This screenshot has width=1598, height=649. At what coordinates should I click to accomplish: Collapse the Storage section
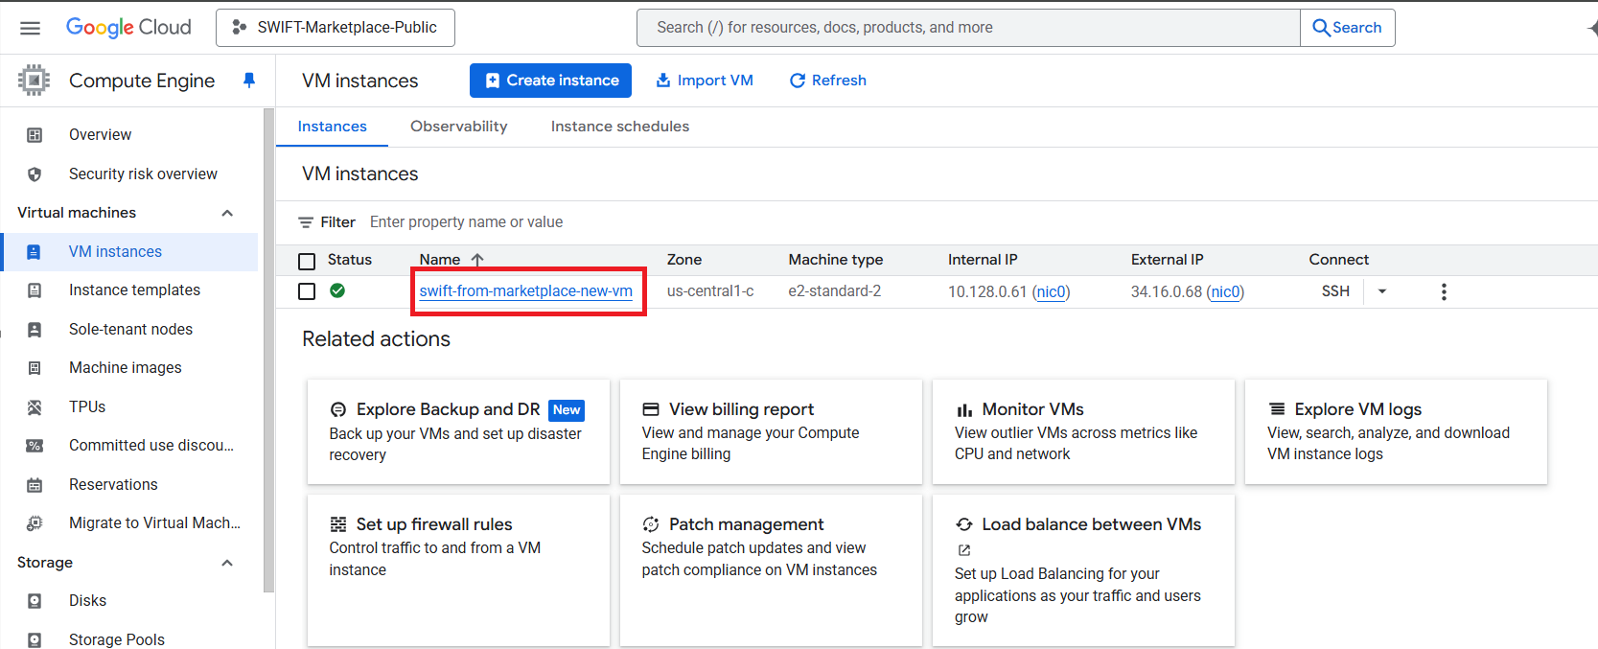227,563
